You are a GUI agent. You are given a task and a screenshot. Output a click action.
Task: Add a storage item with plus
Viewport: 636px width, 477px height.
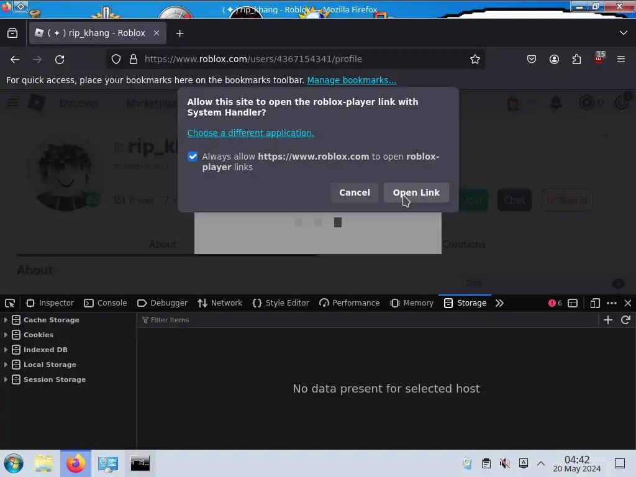(x=607, y=320)
